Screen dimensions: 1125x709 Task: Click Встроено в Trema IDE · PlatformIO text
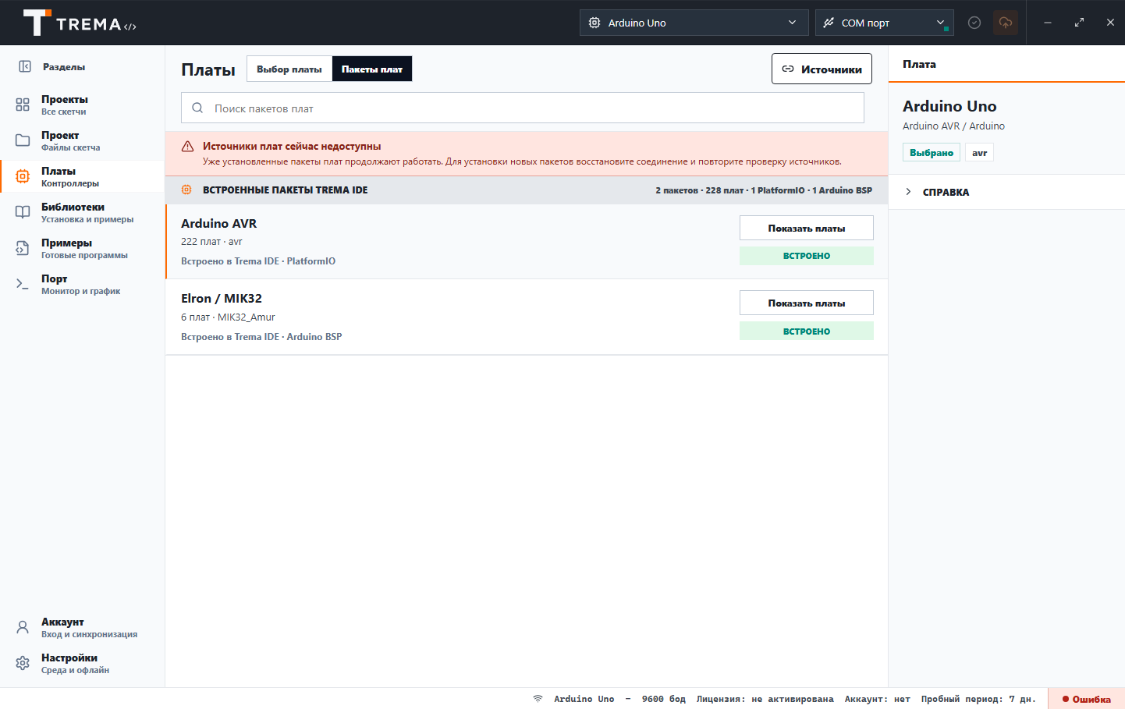click(258, 261)
